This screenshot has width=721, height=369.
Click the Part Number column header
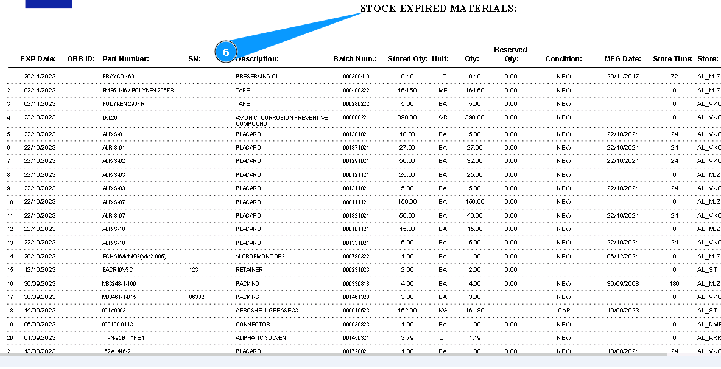click(125, 59)
